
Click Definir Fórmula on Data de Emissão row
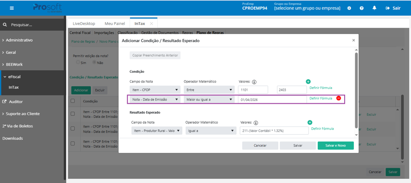tap(321, 98)
